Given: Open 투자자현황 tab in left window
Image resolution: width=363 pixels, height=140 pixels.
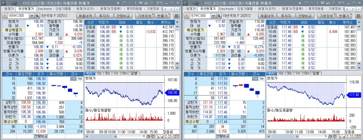Looking at the screenshot, I should (x=134, y=9).
